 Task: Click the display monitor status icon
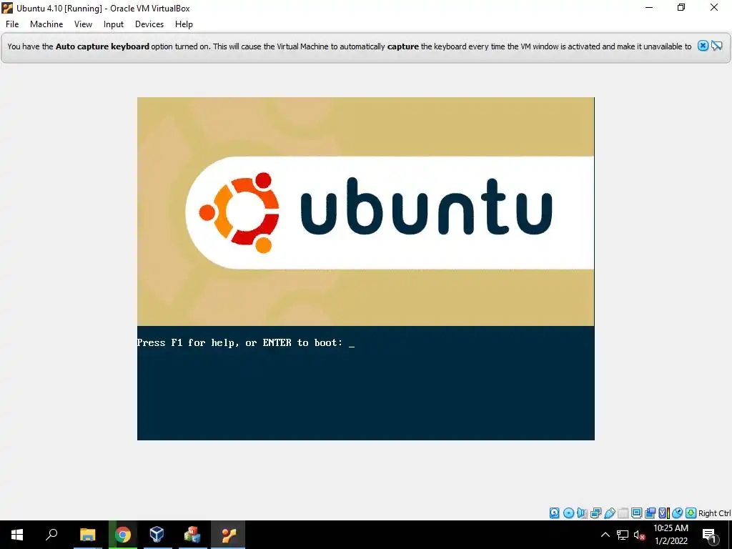(636, 513)
